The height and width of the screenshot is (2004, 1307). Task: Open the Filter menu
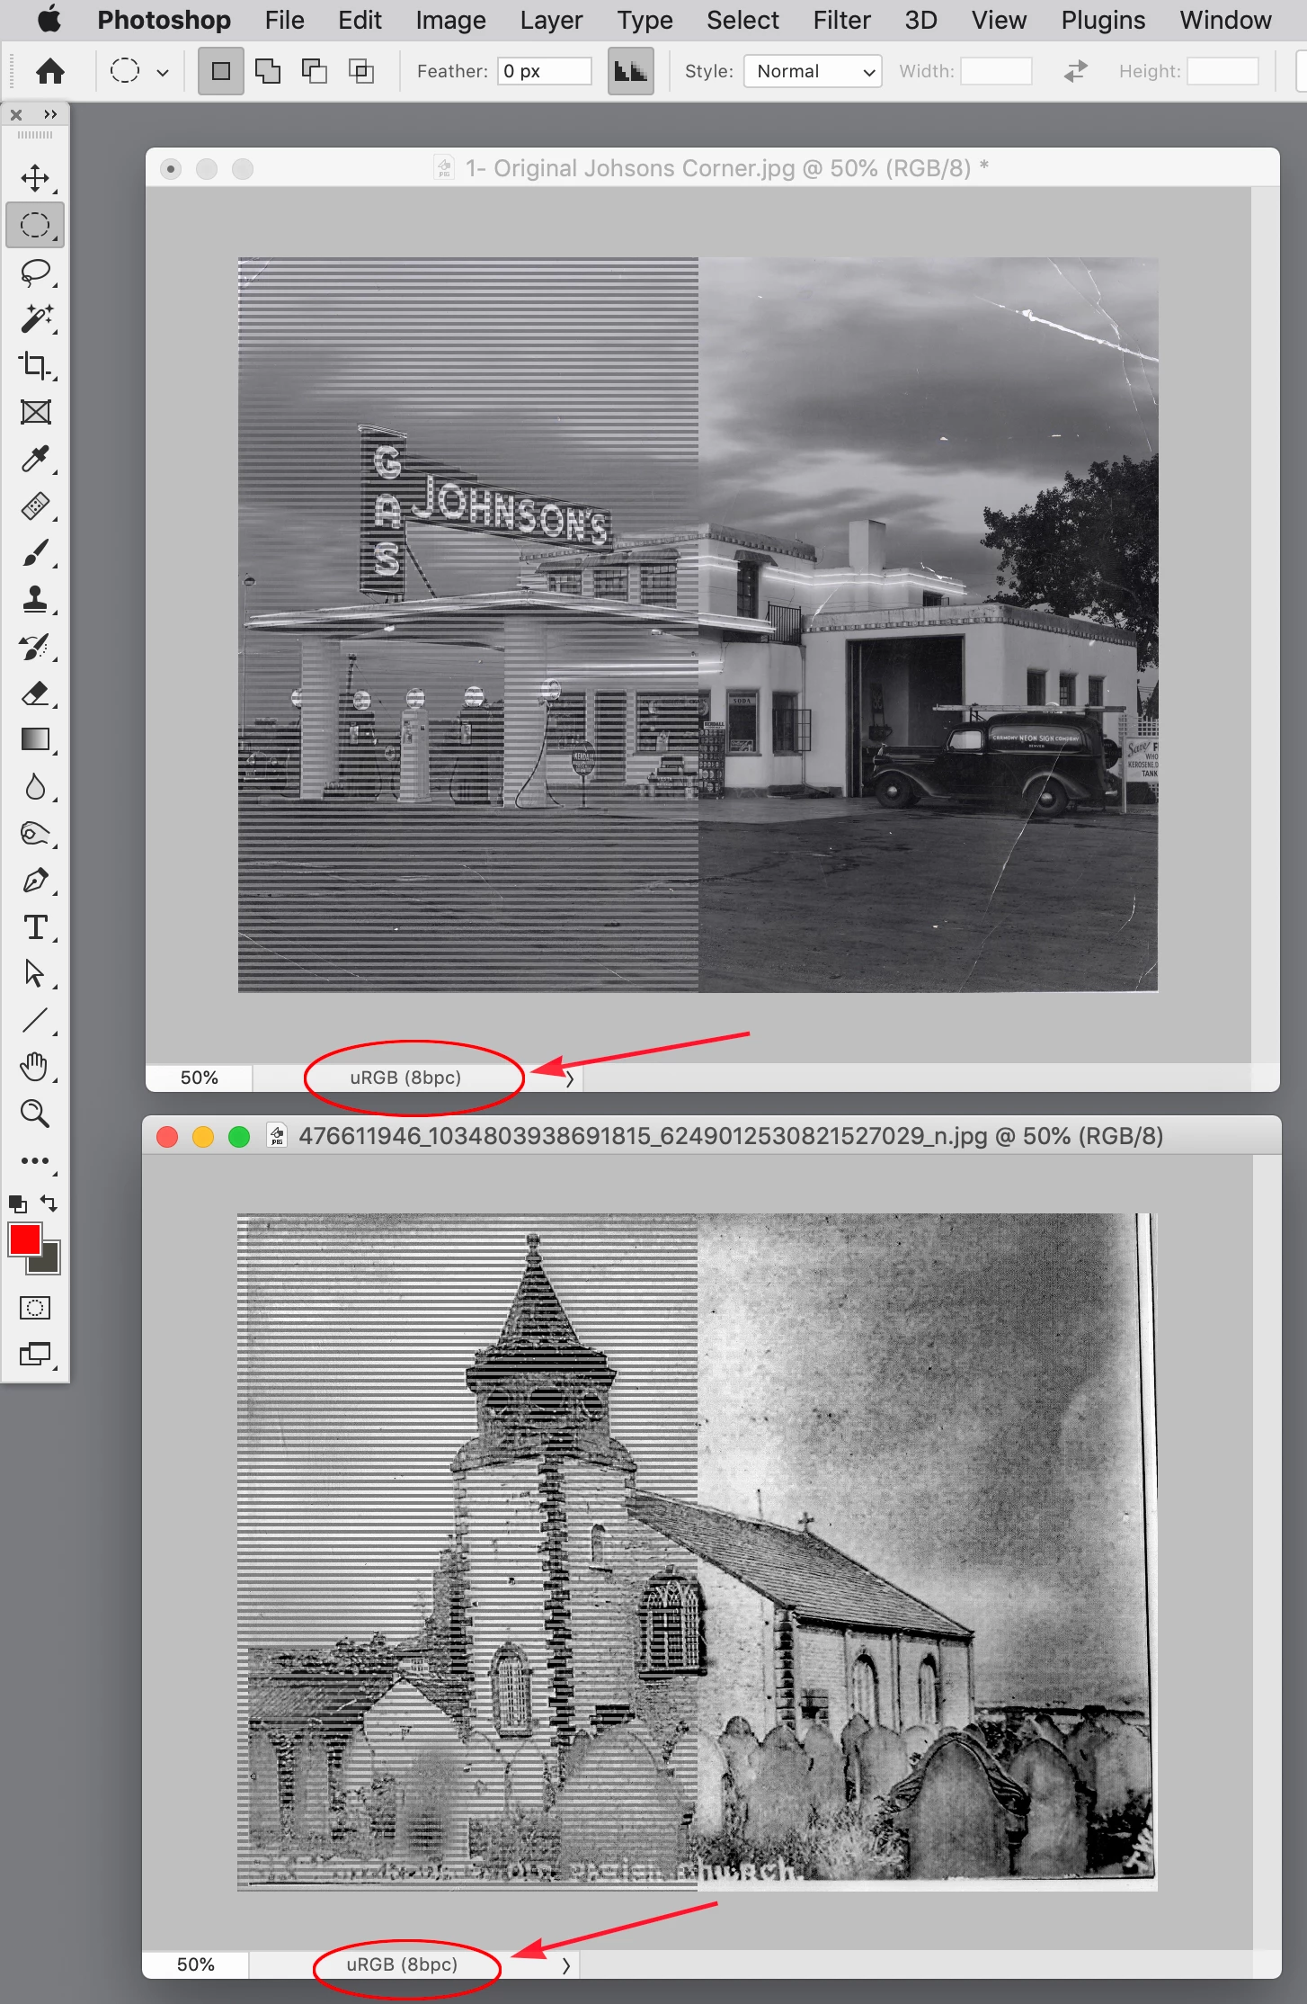(x=841, y=20)
